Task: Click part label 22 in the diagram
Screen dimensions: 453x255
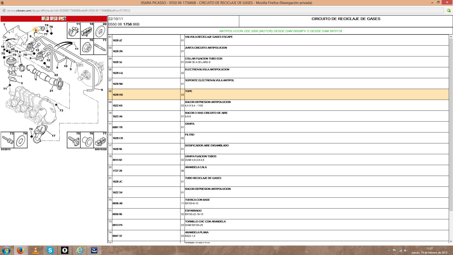Action: click(56, 75)
